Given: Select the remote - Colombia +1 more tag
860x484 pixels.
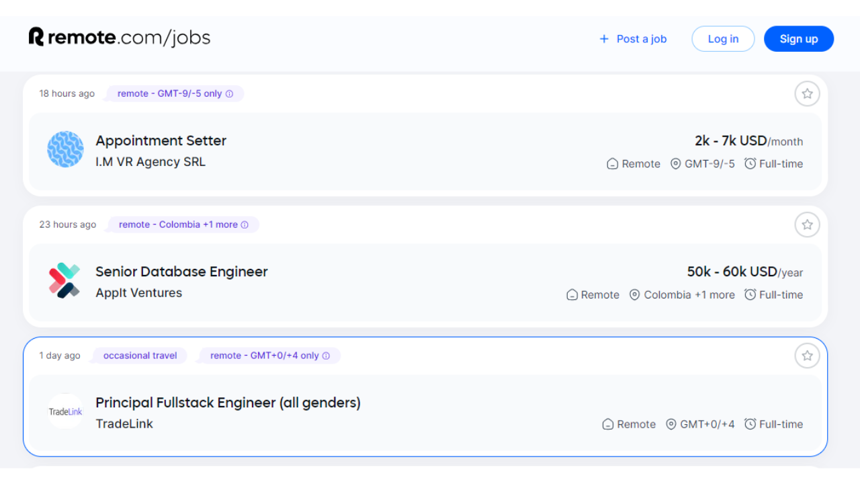Looking at the screenshot, I should [x=183, y=225].
